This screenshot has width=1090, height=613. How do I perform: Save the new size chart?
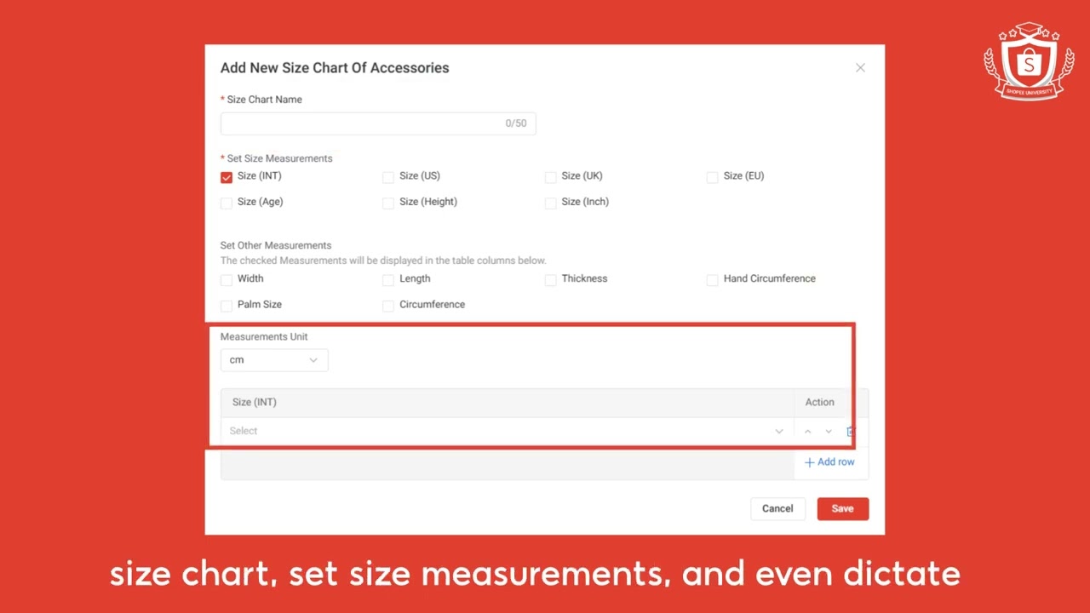[843, 508]
